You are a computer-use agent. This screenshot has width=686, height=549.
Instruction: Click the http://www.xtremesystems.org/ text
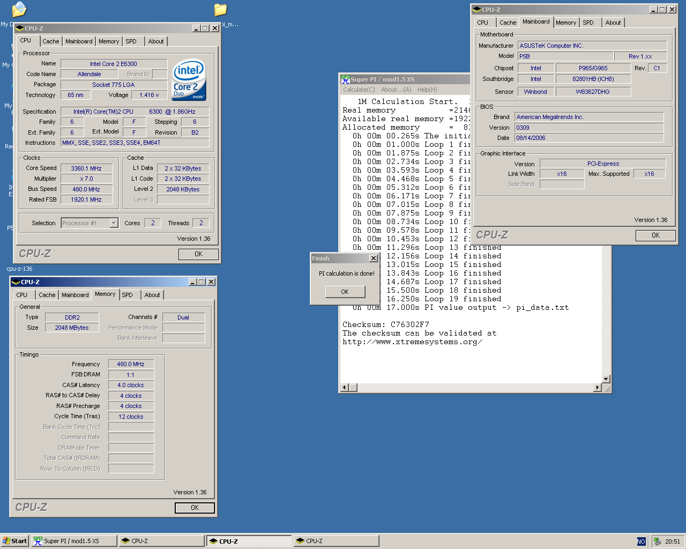[x=412, y=342]
